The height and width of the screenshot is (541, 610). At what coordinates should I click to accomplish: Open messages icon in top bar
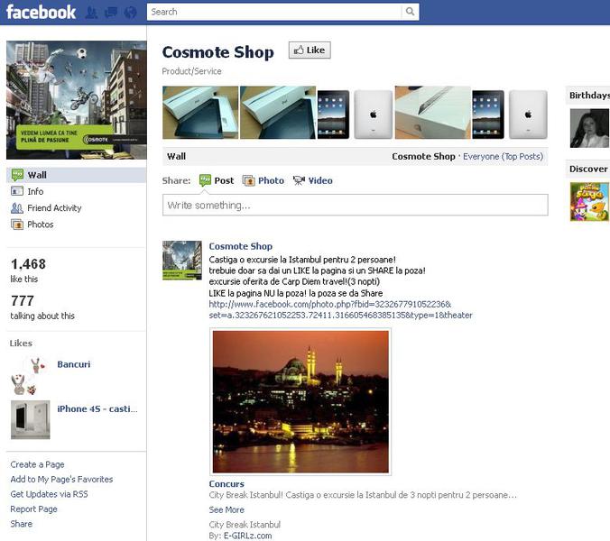point(111,13)
